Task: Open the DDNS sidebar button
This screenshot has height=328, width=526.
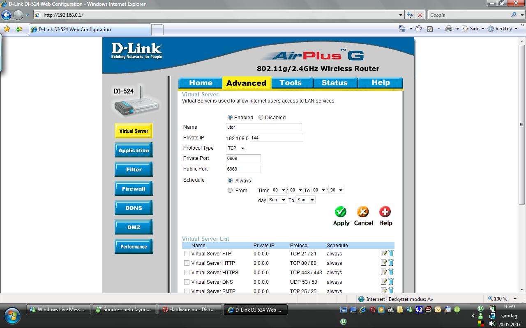Action: click(134, 208)
